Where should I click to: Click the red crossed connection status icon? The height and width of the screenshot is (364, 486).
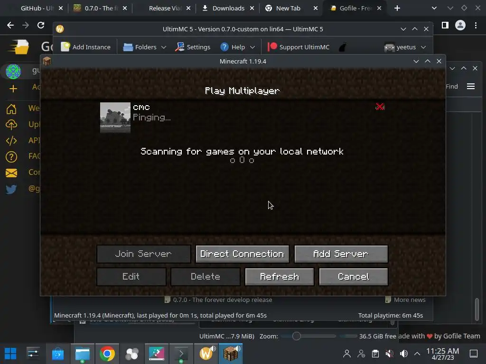[x=380, y=107]
